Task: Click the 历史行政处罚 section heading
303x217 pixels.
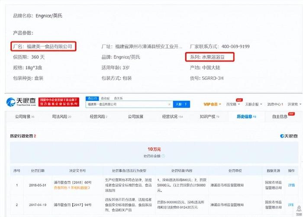Action: pyautogui.click(x=23, y=136)
